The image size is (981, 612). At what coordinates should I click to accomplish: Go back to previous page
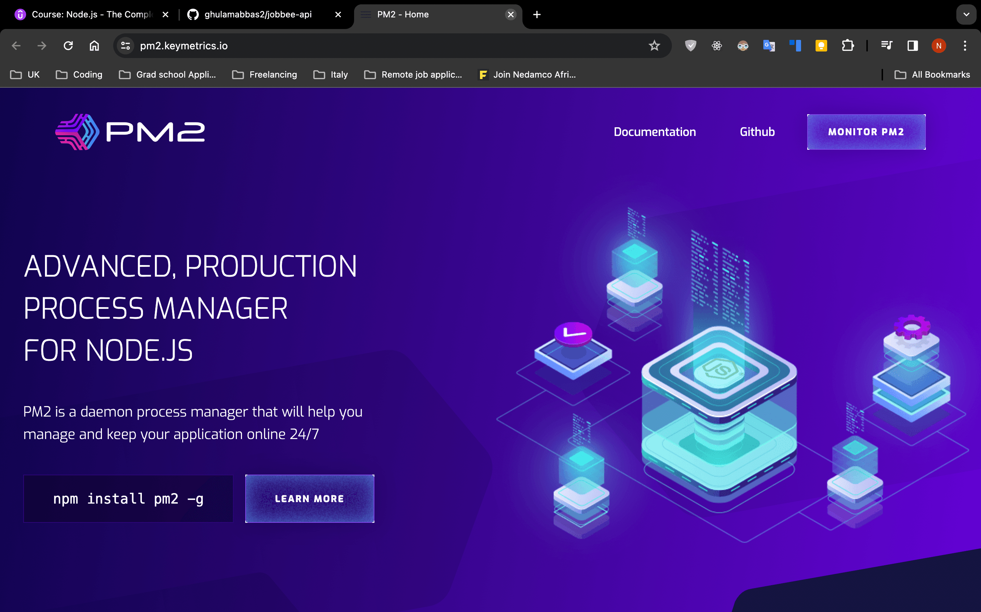pyautogui.click(x=16, y=46)
